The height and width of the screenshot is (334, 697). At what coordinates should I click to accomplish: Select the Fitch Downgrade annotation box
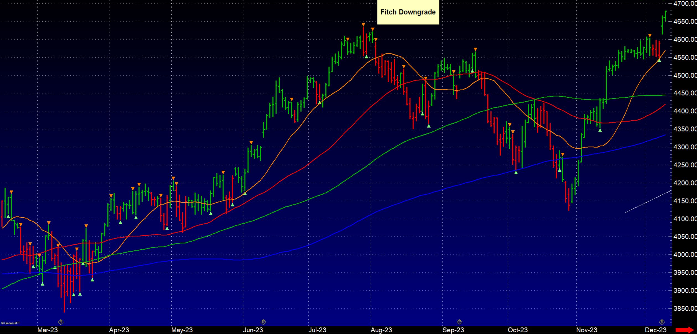(408, 12)
